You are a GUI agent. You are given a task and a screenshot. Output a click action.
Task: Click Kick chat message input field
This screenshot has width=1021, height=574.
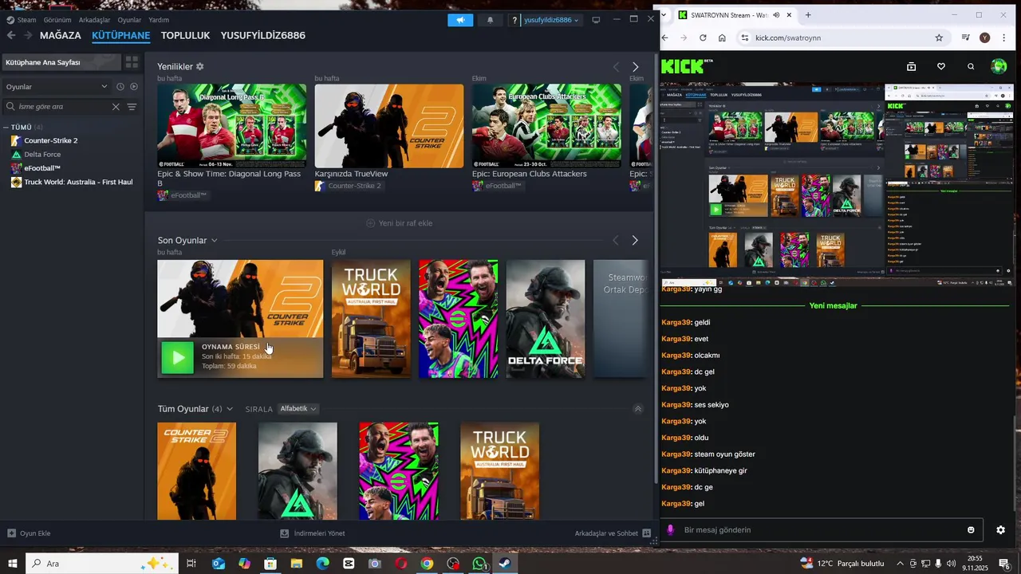[x=822, y=530]
